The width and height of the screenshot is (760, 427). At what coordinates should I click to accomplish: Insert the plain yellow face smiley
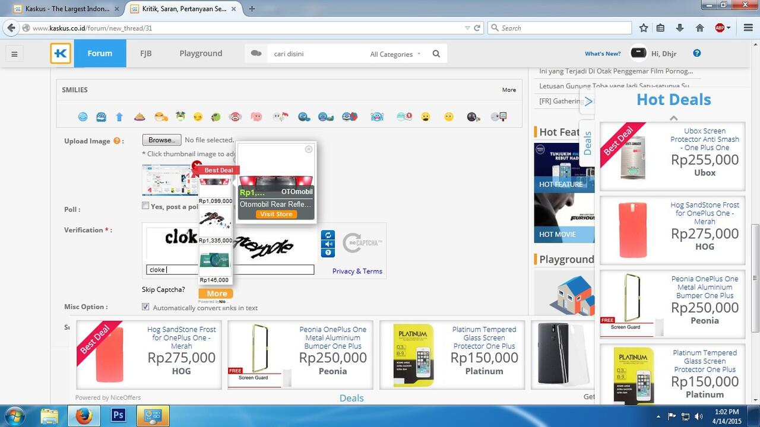click(x=449, y=117)
